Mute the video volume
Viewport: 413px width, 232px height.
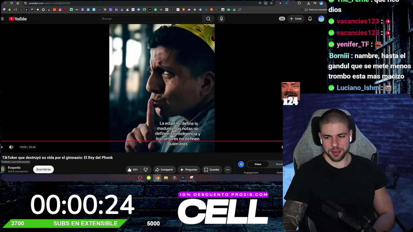point(11,147)
